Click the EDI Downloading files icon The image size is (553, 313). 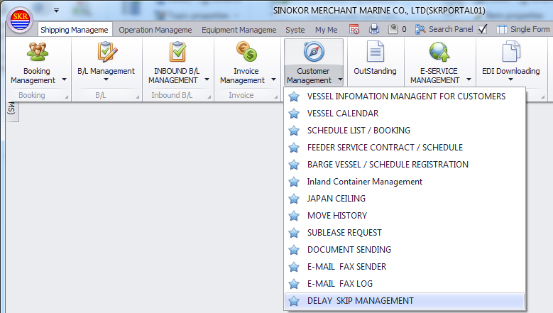[510, 53]
